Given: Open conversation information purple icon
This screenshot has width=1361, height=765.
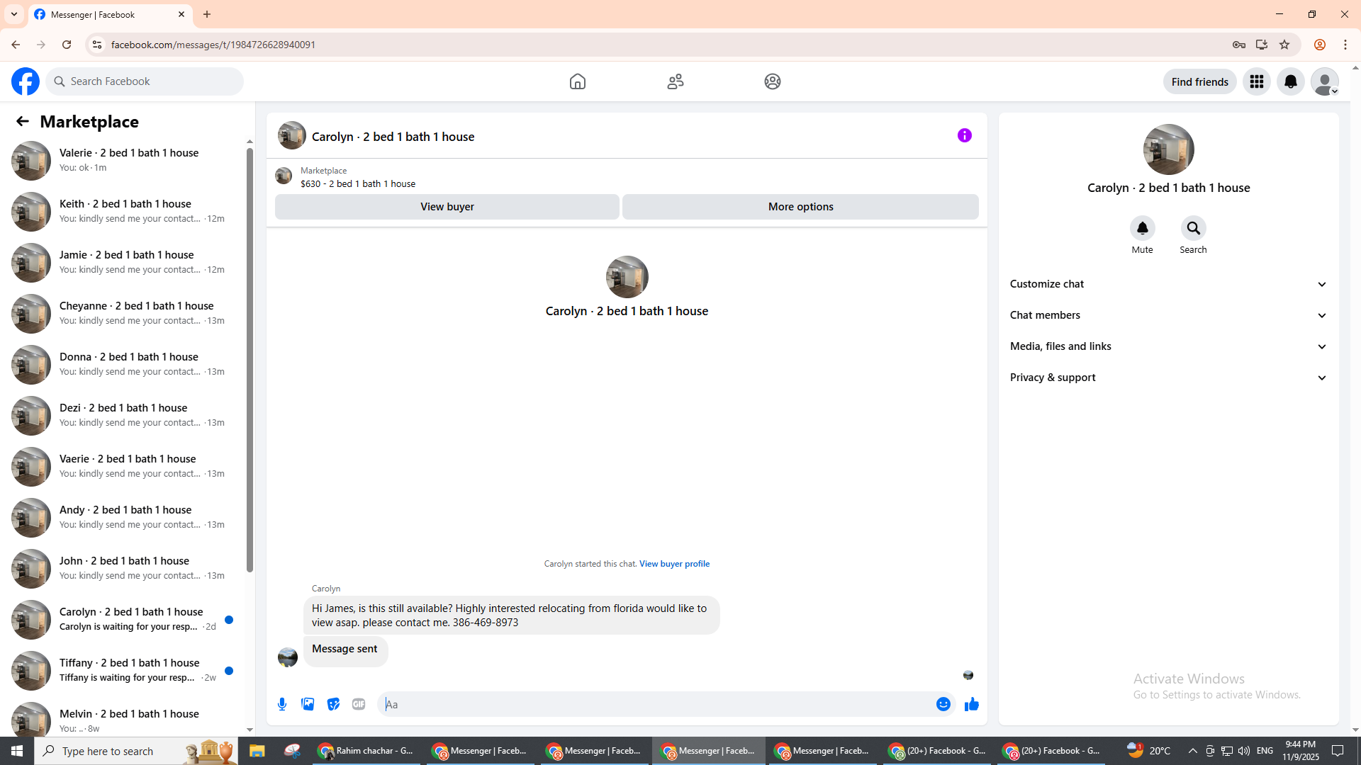Looking at the screenshot, I should 965,135.
